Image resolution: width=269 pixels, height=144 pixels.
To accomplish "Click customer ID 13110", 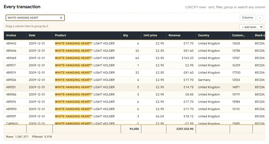I will click(x=236, y=109).
